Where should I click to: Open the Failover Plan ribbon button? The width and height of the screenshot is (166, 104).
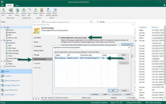42,12
